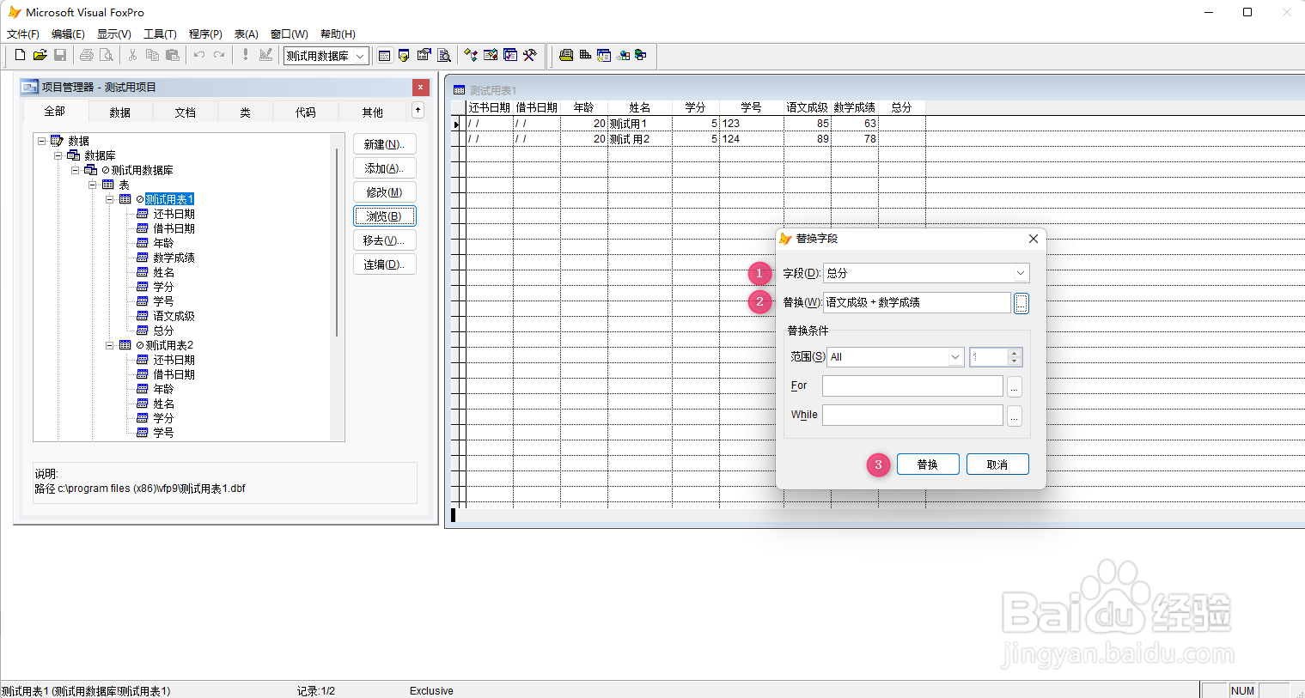Click the Run (exclamation mark) icon
The image size is (1305, 698).
245,55
